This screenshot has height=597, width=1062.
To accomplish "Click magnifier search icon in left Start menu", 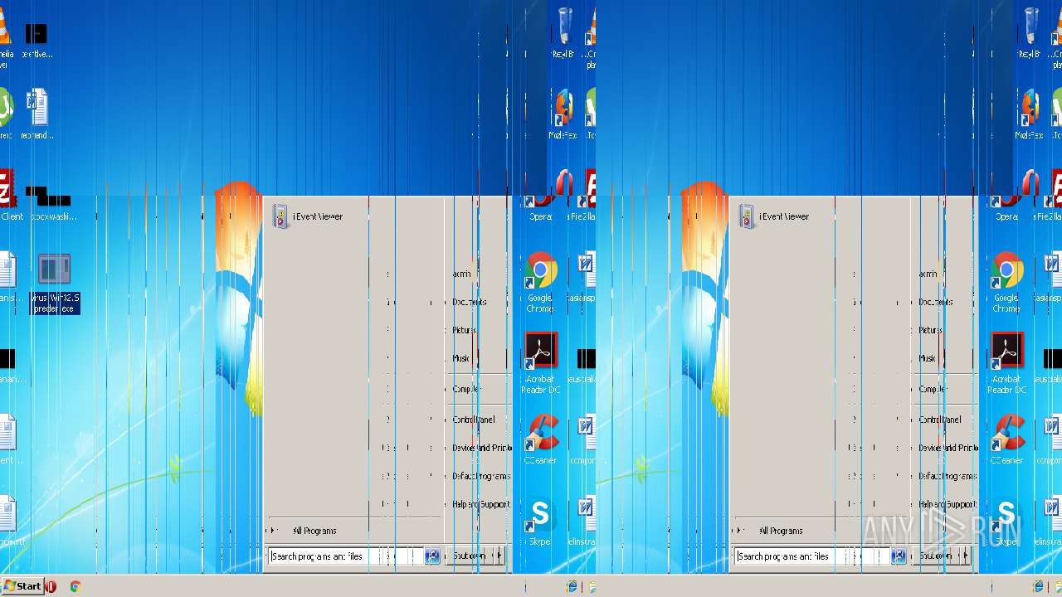I will click(432, 556).
